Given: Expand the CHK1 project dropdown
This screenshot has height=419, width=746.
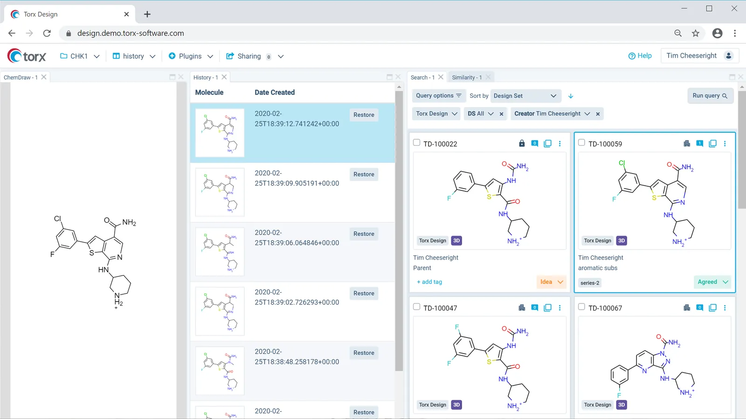Looking at the screenshot, I should point(80,56).
